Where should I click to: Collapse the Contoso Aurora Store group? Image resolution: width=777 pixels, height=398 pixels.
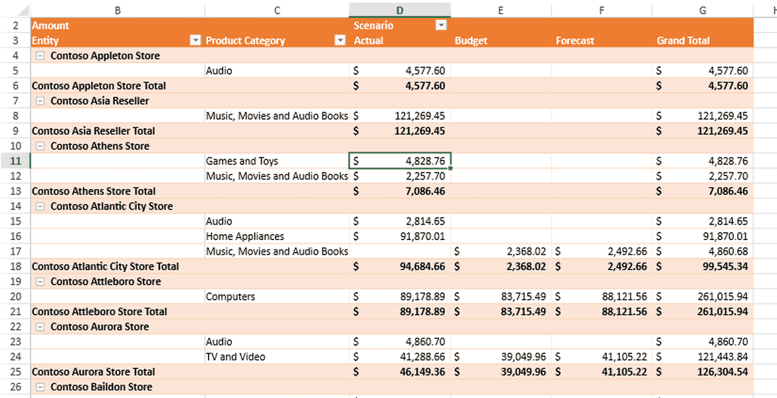(x=41, y=327)
